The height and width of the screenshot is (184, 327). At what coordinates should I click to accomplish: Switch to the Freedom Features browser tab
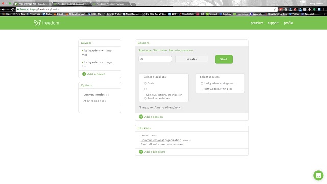coord(110,4)
